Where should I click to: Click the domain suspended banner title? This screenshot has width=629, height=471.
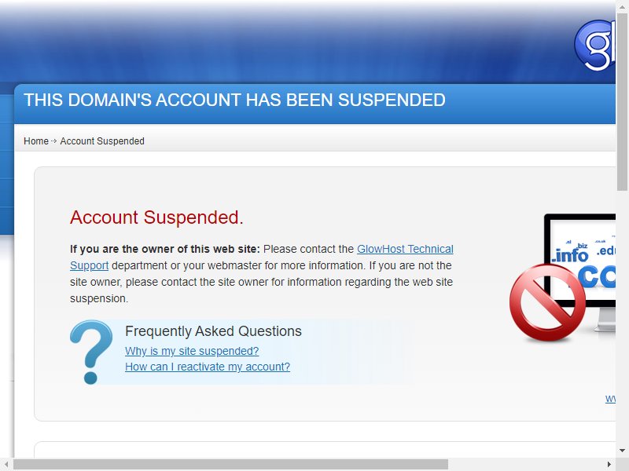coord(234,100)
